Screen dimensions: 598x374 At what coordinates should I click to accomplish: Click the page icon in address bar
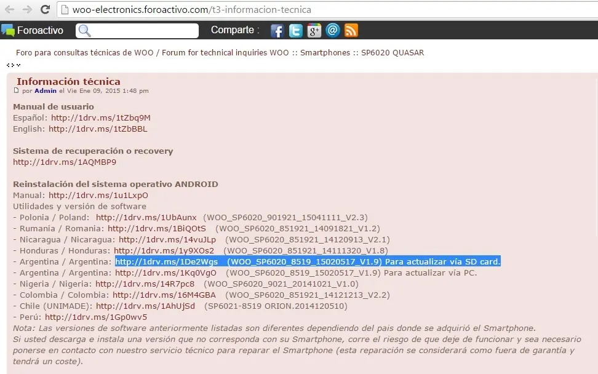(x=65, y=9)
